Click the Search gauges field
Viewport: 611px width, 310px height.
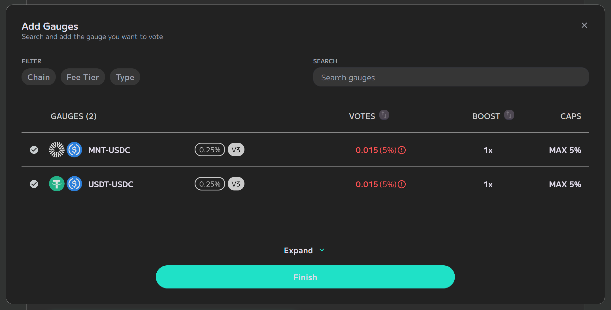click(451, 77)
